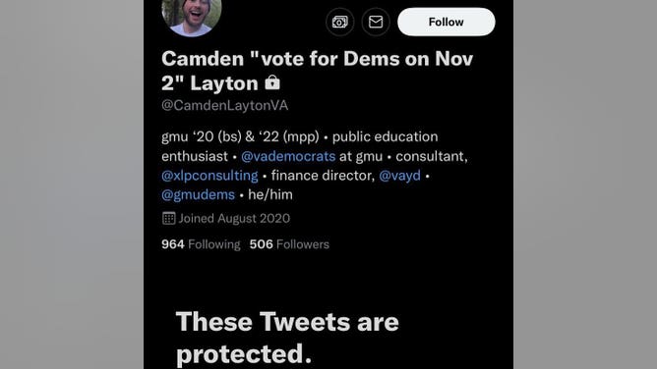The width and height of the screenshot is (657, 369).
Task: Click the envelope message icon
Action: click(x=376, y=22)
